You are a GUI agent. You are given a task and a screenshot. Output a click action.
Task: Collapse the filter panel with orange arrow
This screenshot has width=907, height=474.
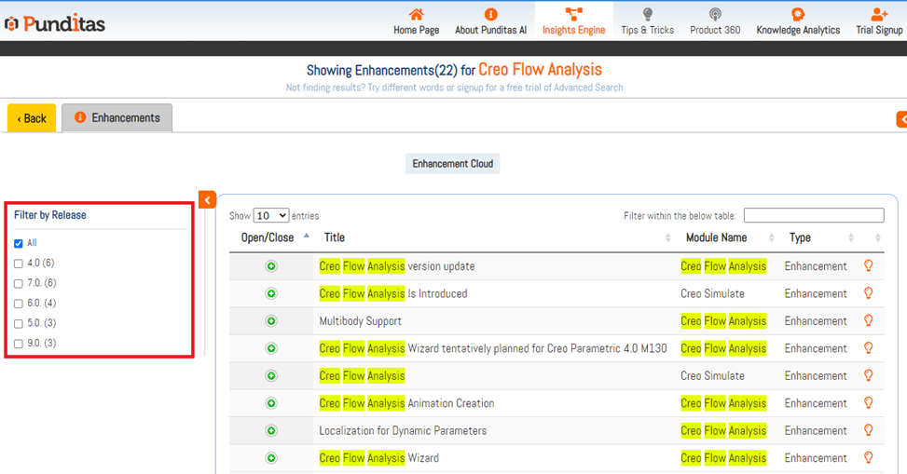207,199
